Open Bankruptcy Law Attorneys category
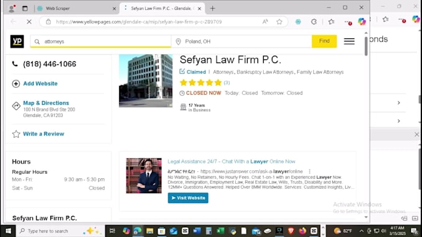The width and height of the screenshot is (422, 237). tap(265, 72)
